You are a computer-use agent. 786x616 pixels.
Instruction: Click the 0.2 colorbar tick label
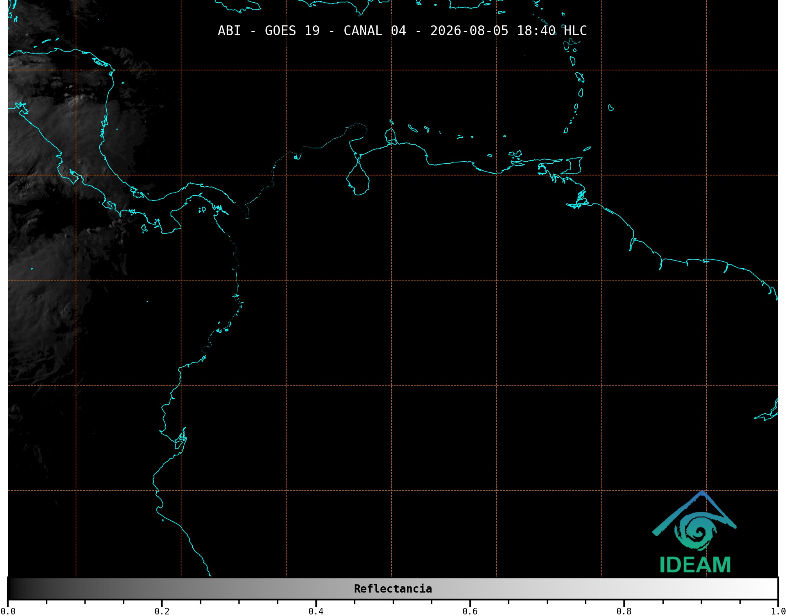click(x=162, y=611)
